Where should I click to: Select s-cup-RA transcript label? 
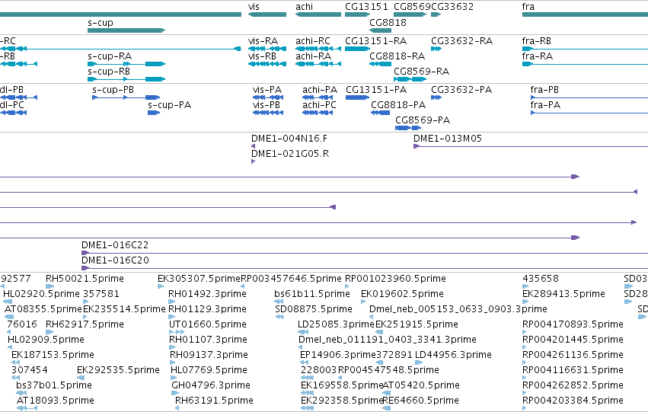(x=110, y=56)
